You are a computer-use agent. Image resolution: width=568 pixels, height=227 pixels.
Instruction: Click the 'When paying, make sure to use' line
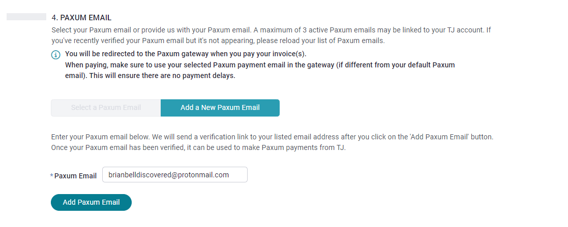260,65
